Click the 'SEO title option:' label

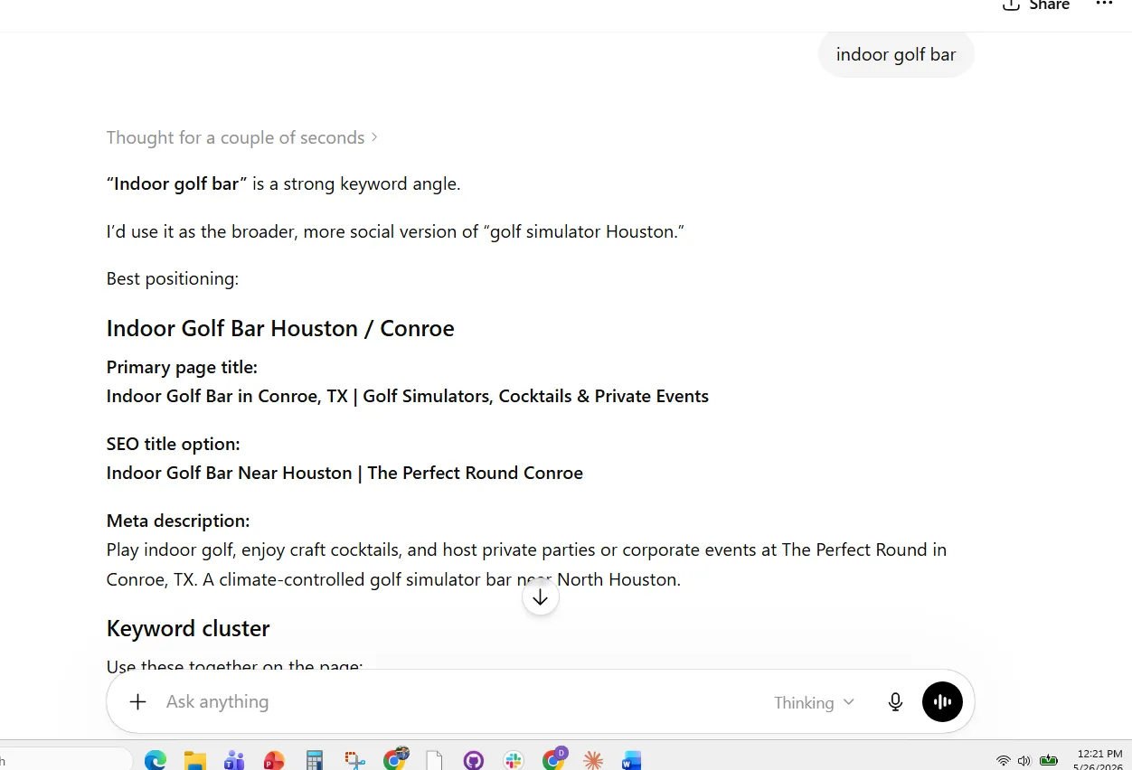coord(174,444)
